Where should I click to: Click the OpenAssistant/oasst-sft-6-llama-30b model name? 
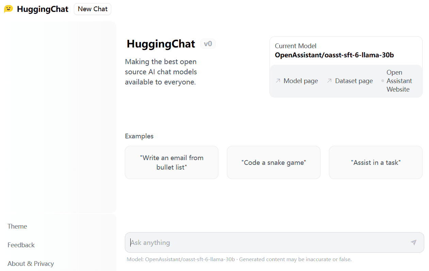click(x=334, y=55)
